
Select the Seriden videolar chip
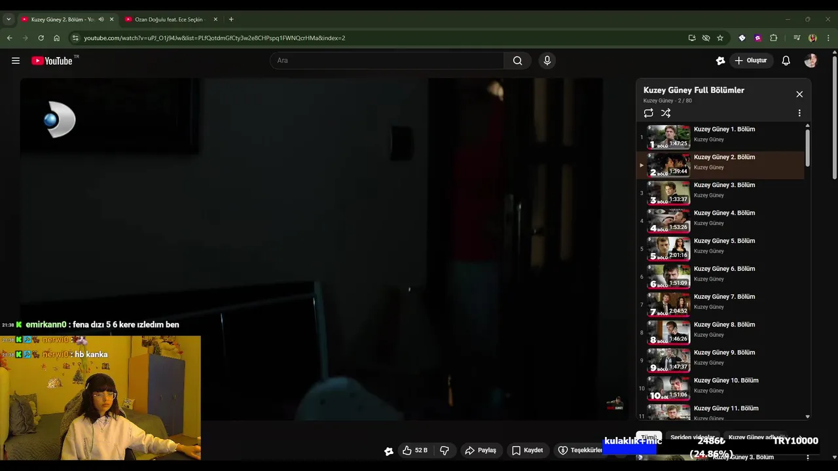coord(692,437)
